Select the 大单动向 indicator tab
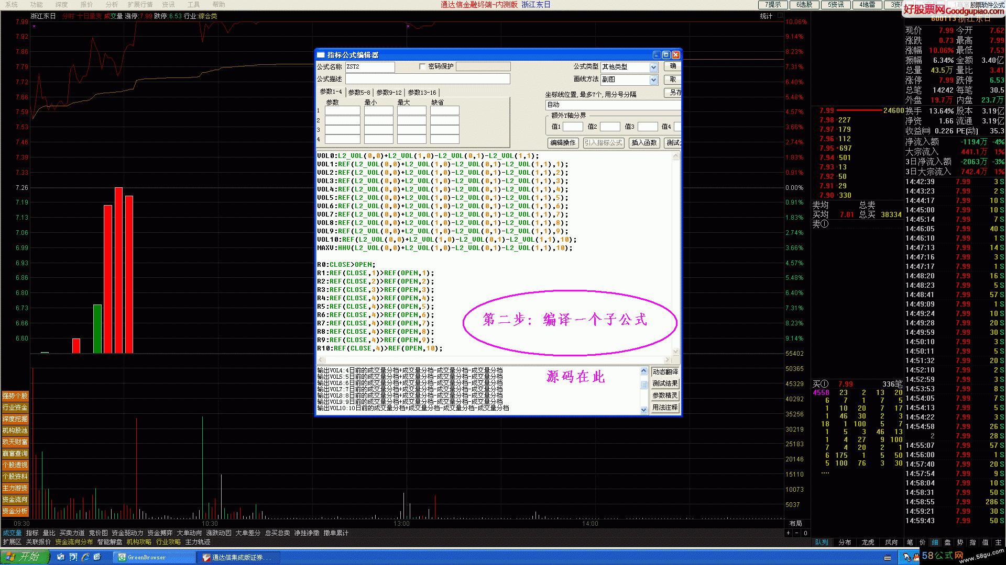Screen dimensions: 1006x565 tap(190, 533)
